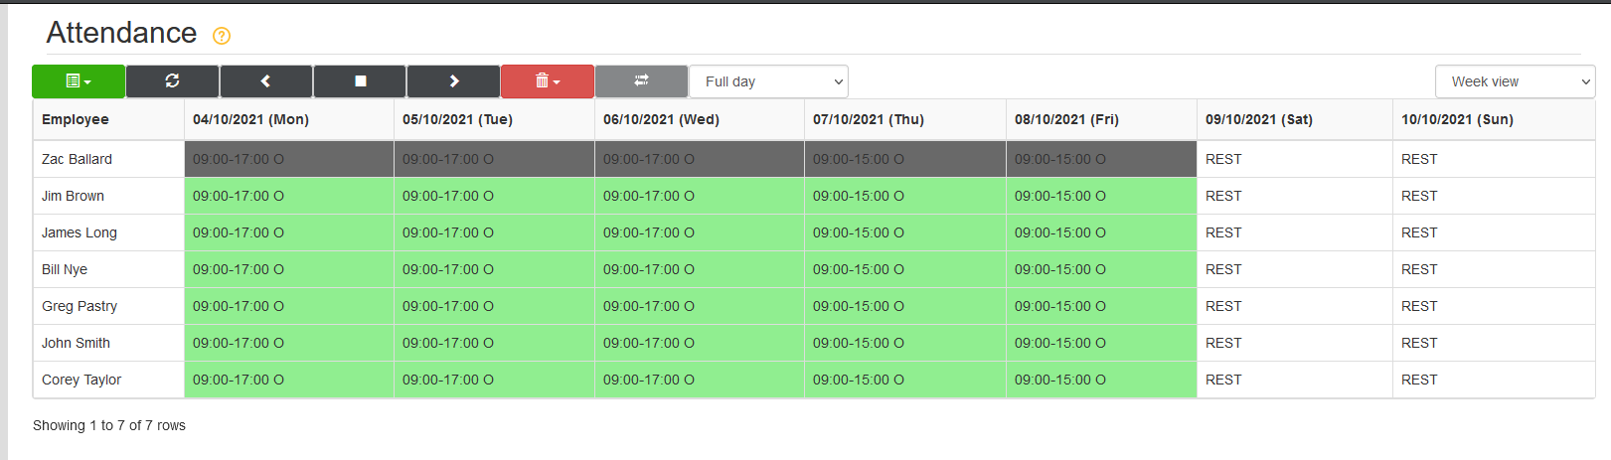Select Corey Taylor's Friday shift cell
Viewport: 1611px width, 460px height.
(x=1101, y=380)
